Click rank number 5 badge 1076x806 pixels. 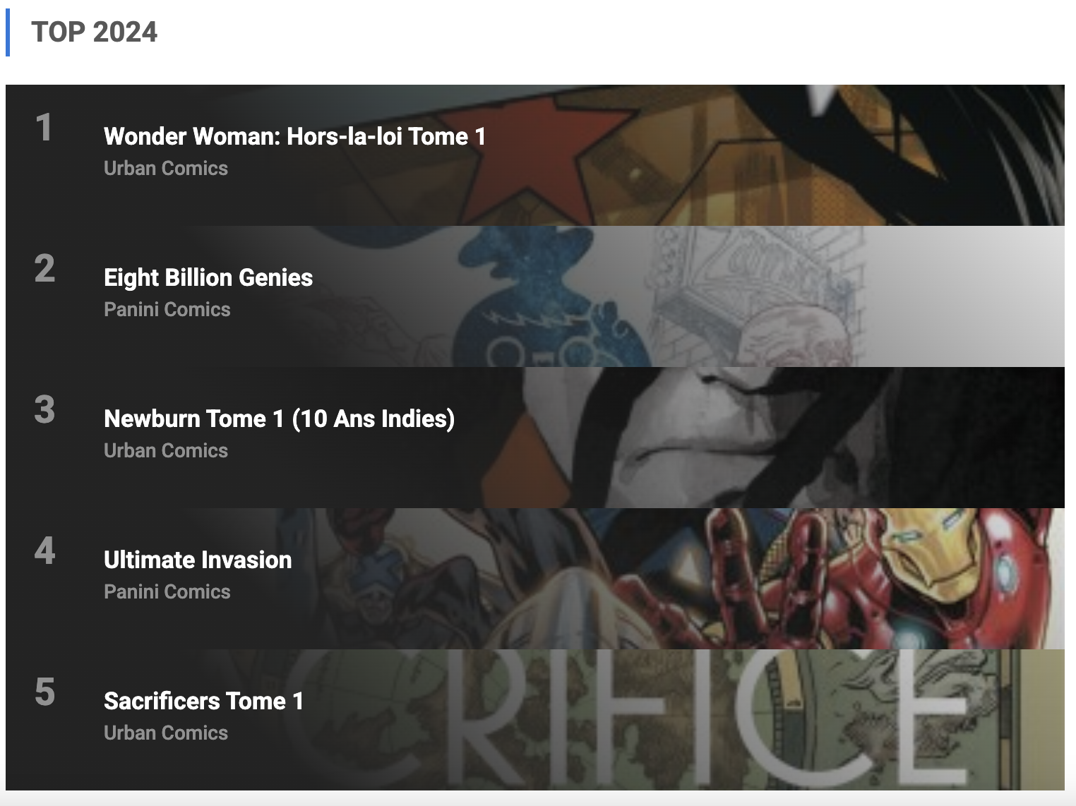[x=44, y=692]
